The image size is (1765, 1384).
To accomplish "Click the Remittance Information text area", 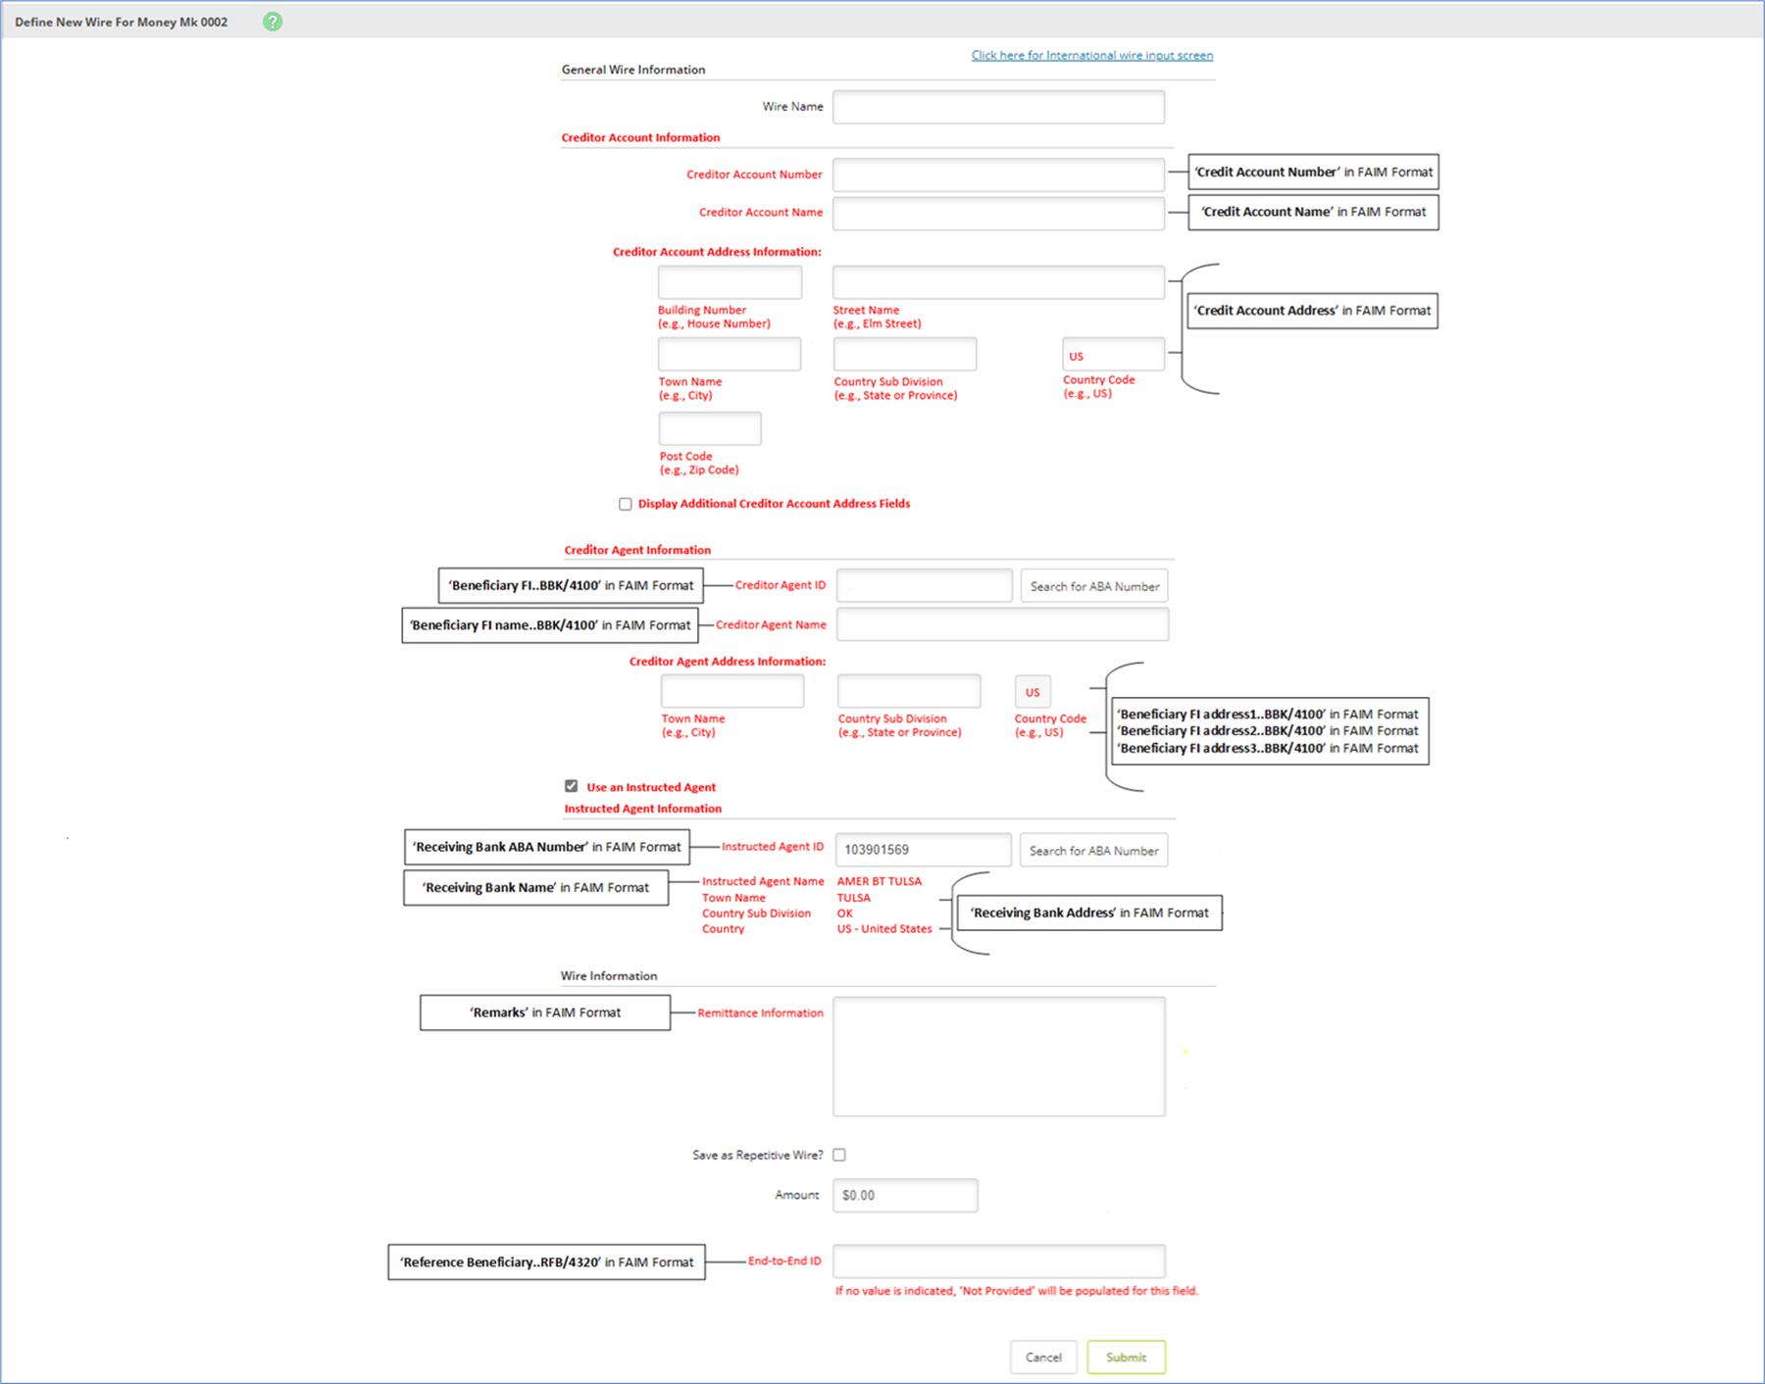I will coord(998,1057).
